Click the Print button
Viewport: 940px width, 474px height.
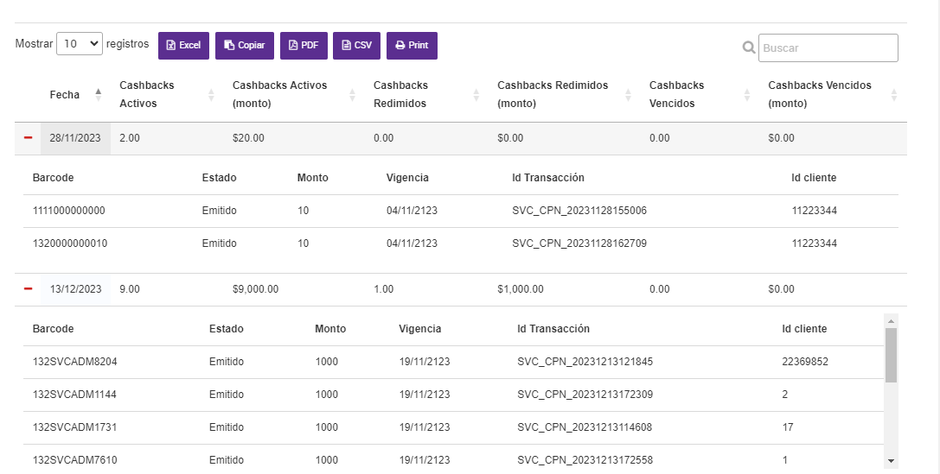click(x=412, y=46)
